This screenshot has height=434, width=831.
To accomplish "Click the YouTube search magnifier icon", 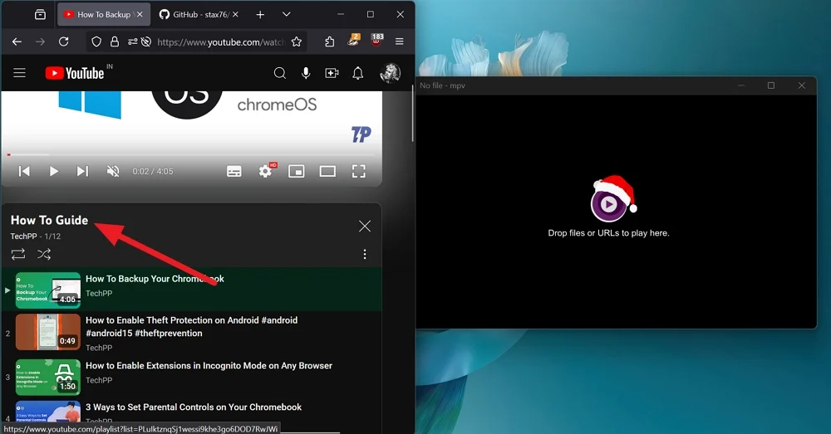I will [x=280, y=74].
